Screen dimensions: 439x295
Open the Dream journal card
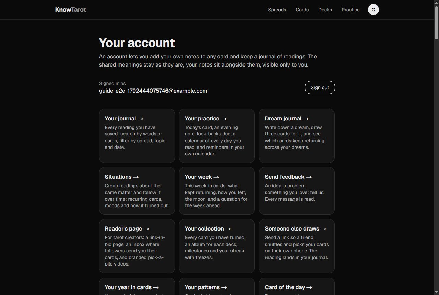point(297,136)
